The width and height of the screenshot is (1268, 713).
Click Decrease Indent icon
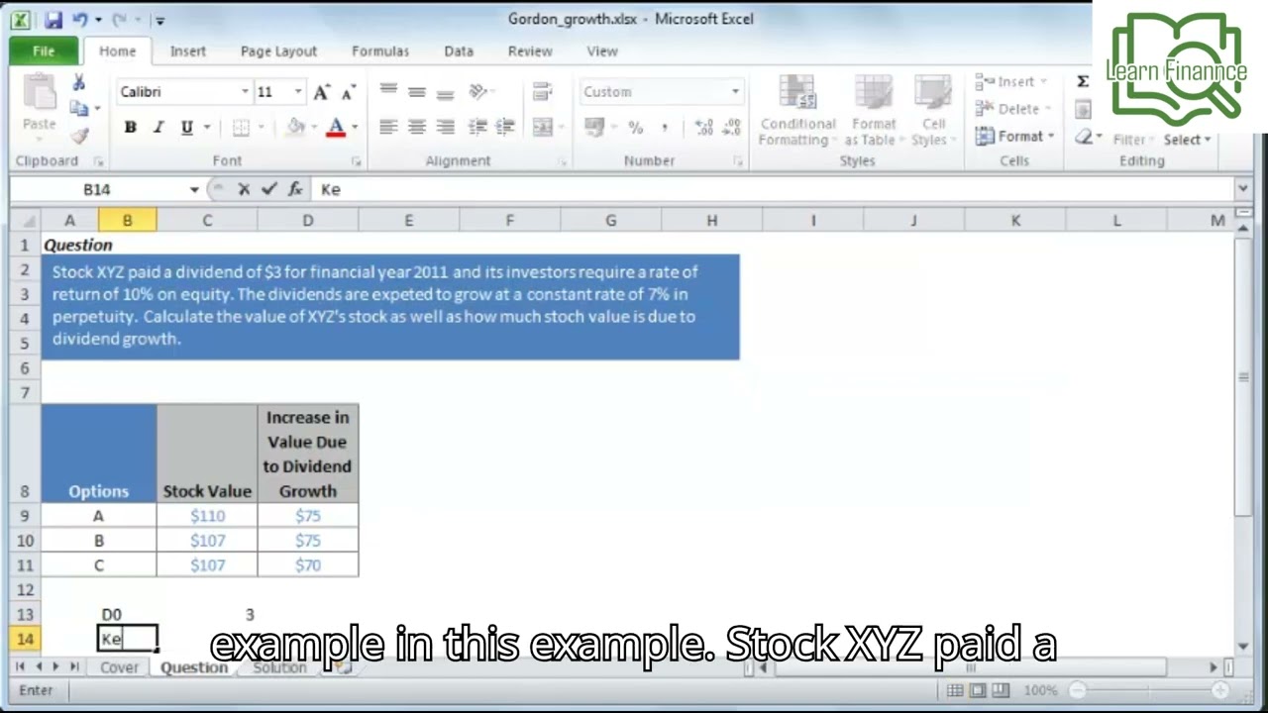(x=477, y=127)
